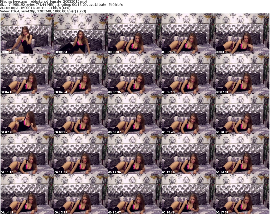
Task: Click the 'Video: h264, yuv420p' line
Action: click(x=43, y=11)
